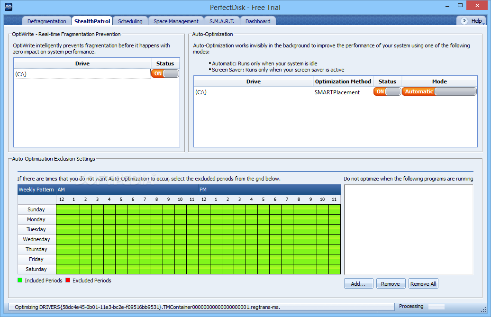Select the Tuesday row header

coord(36,229)
